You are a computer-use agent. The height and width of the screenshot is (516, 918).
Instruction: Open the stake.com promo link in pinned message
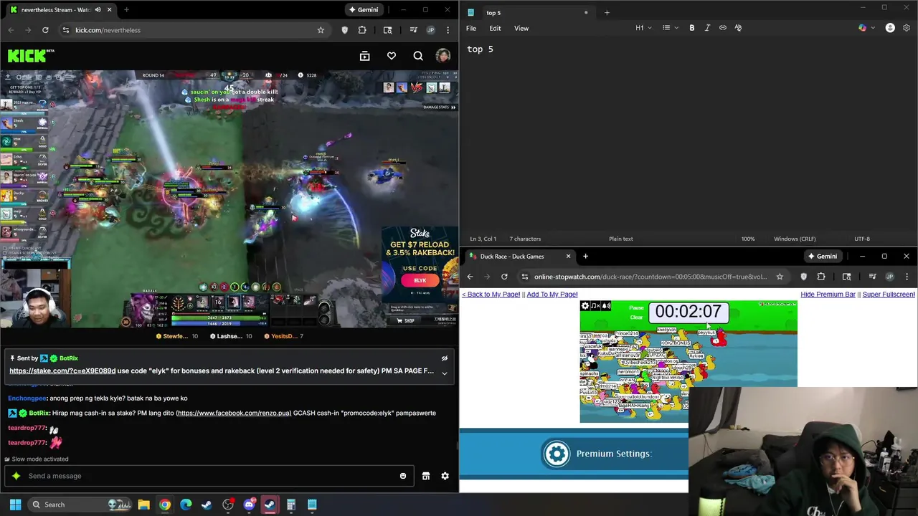click(62, 371)
